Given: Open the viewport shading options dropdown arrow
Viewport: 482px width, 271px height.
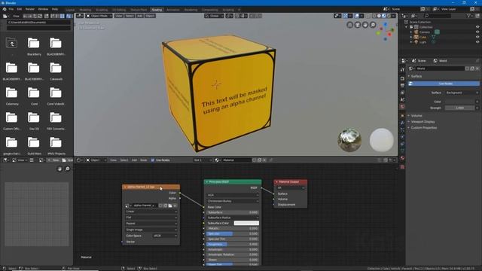Looking at the screenshot, I should point(393,16).
